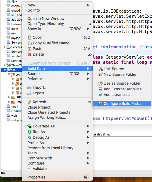
Task: Click java.io.IOException import line
Action: [117, 11]
